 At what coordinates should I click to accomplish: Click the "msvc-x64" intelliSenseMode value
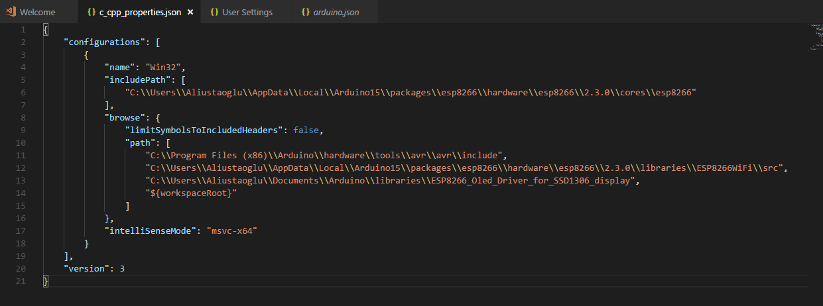click(231, 231)
